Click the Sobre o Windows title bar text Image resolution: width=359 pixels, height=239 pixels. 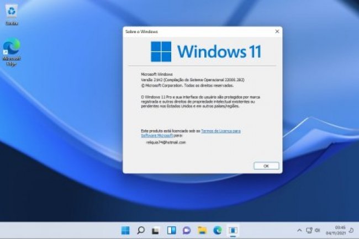point(141,31)
